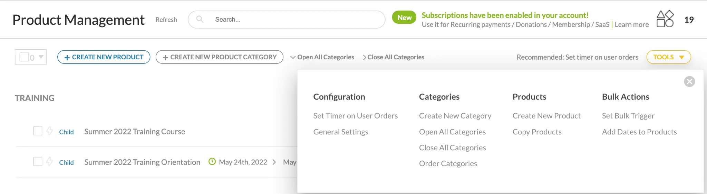
Task: Open the Learn more link
Action: click(x=631, y=24)
